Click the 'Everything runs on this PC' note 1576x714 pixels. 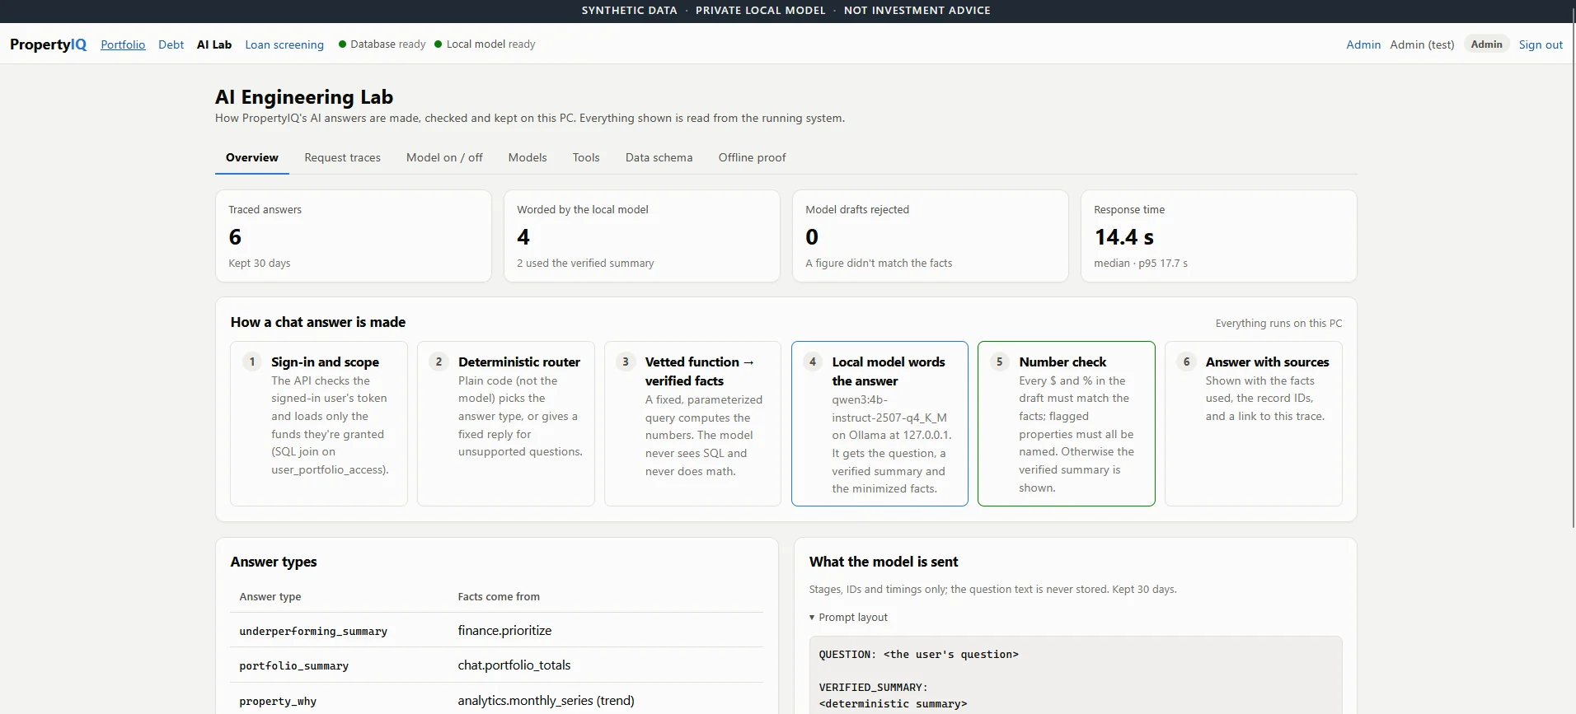tap(1278, 323)
